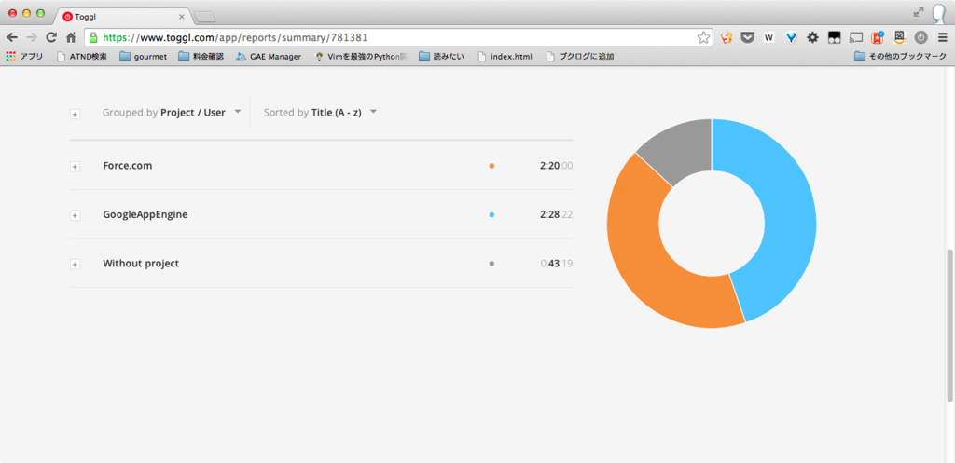The image size is (955, 463).
Task: Close the Toggl tab
Action: (182, 17)
